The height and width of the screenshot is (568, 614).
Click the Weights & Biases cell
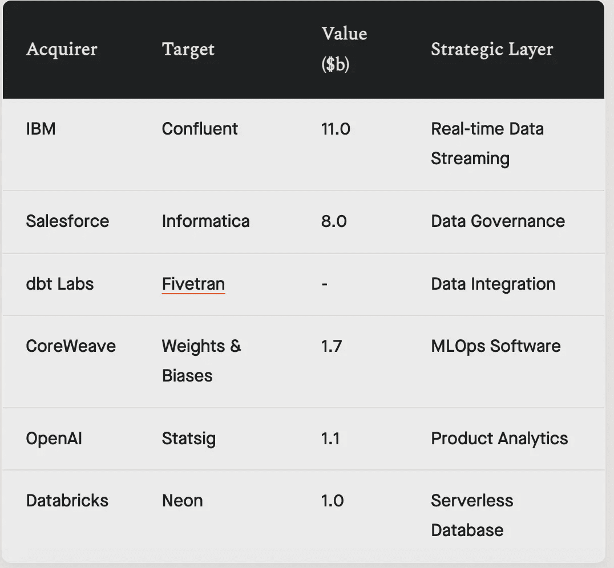[x=201, y=361]
